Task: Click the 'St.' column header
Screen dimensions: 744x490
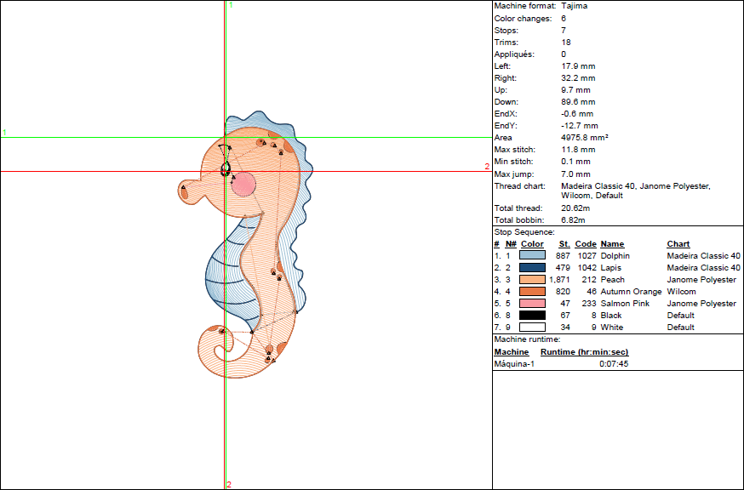Action: pos(564,244)
